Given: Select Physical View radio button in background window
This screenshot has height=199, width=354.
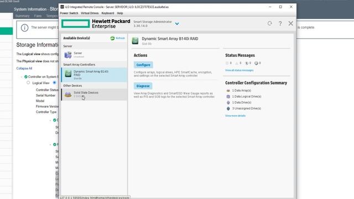Looking at the screenshot, I should point(54,82).
